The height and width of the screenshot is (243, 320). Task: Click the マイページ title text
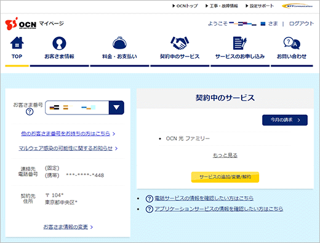51,23
